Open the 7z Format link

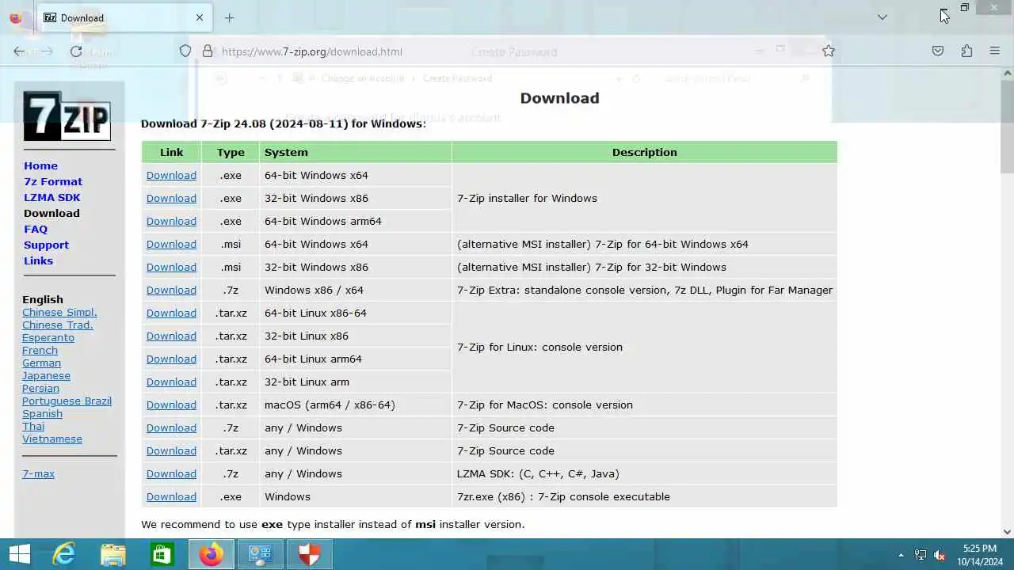tap(53, 181)
